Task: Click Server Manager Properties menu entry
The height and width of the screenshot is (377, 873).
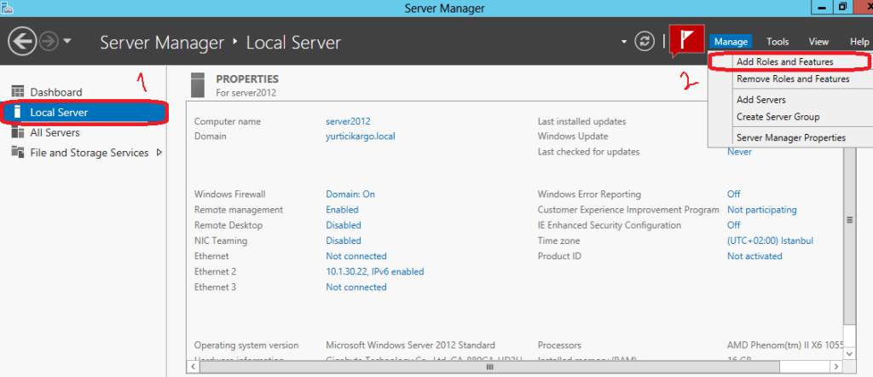Action: point(790,137)
